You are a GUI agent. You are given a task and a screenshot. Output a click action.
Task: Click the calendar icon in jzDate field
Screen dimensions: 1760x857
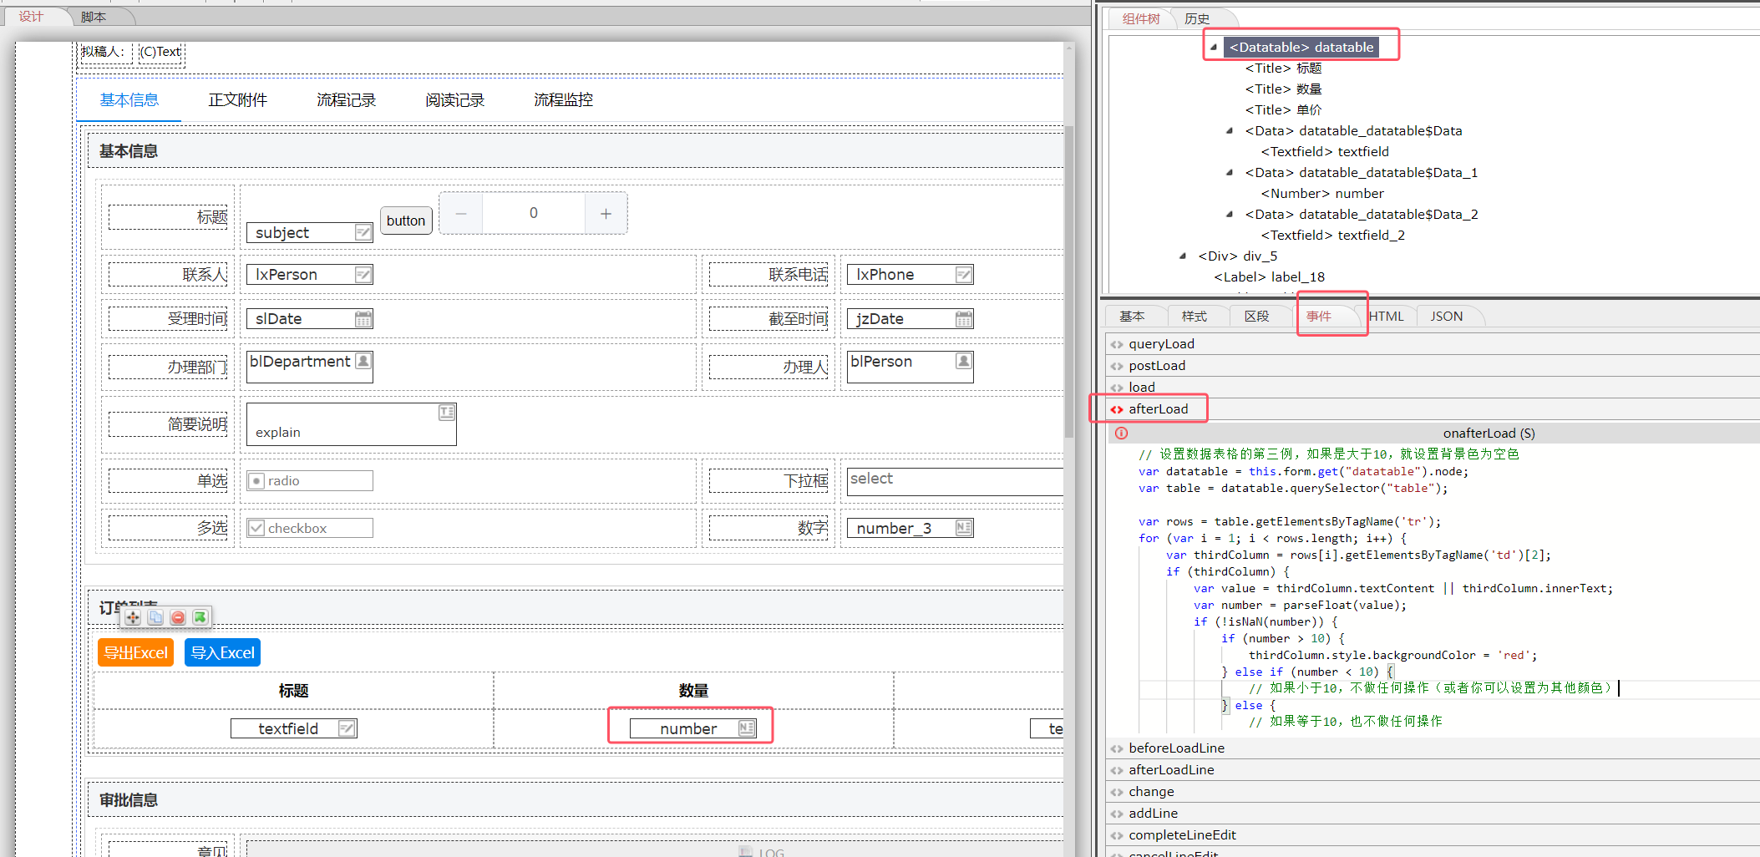963,319
